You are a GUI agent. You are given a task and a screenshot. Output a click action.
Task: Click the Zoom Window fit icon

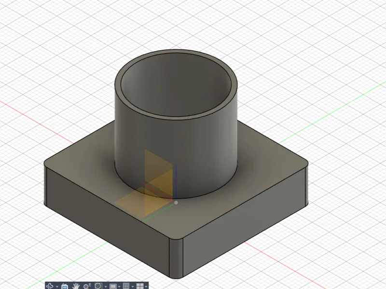(x=98, y=286)
